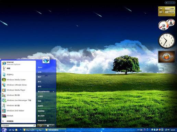Open Windows Photo Gallery (照片库)
Viewport: 177px width, 132px height.
(18, 95)
